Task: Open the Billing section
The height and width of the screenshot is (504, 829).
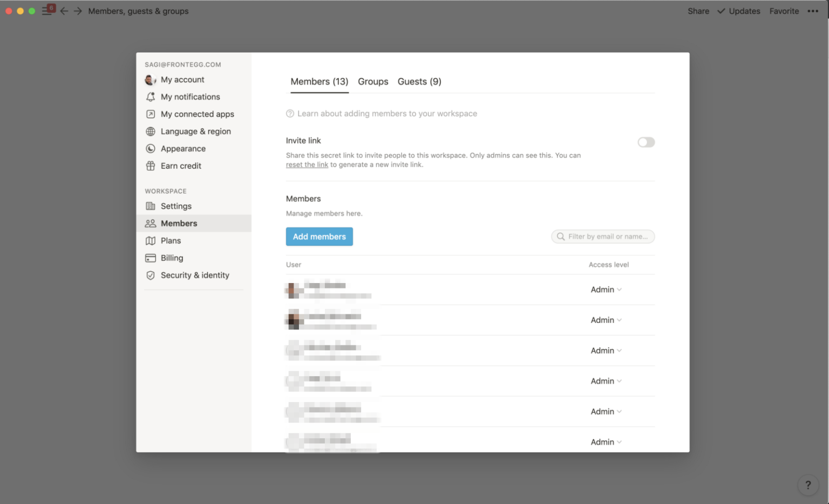Action: (172, 258)
